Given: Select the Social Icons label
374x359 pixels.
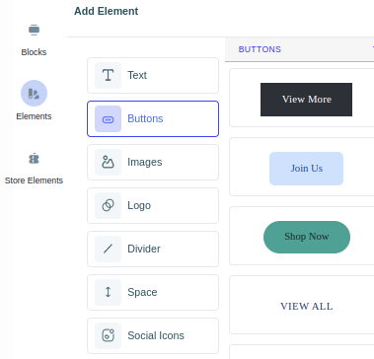Looking at the screenshot, I should pos(156,335).
